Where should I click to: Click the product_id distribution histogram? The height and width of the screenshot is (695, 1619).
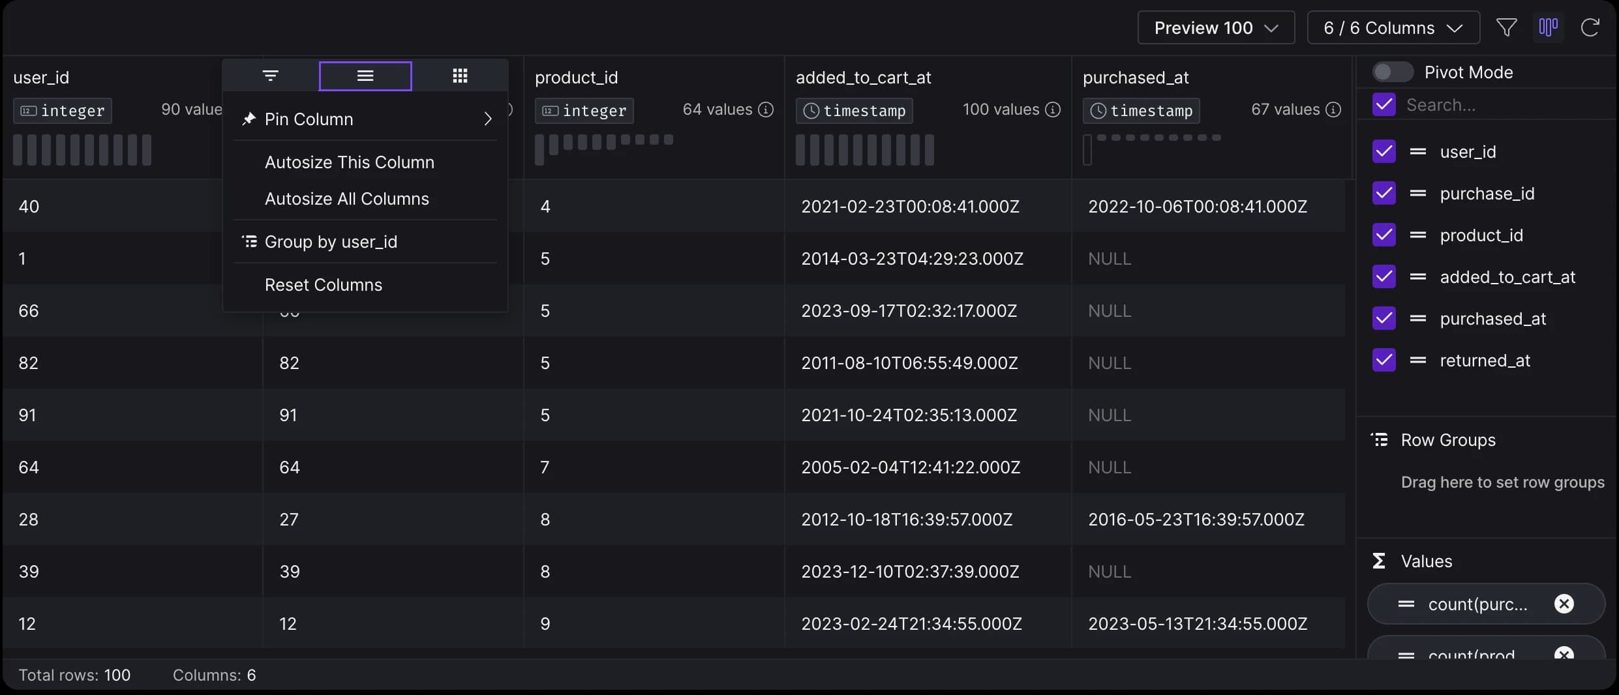[x=604, y=150]
